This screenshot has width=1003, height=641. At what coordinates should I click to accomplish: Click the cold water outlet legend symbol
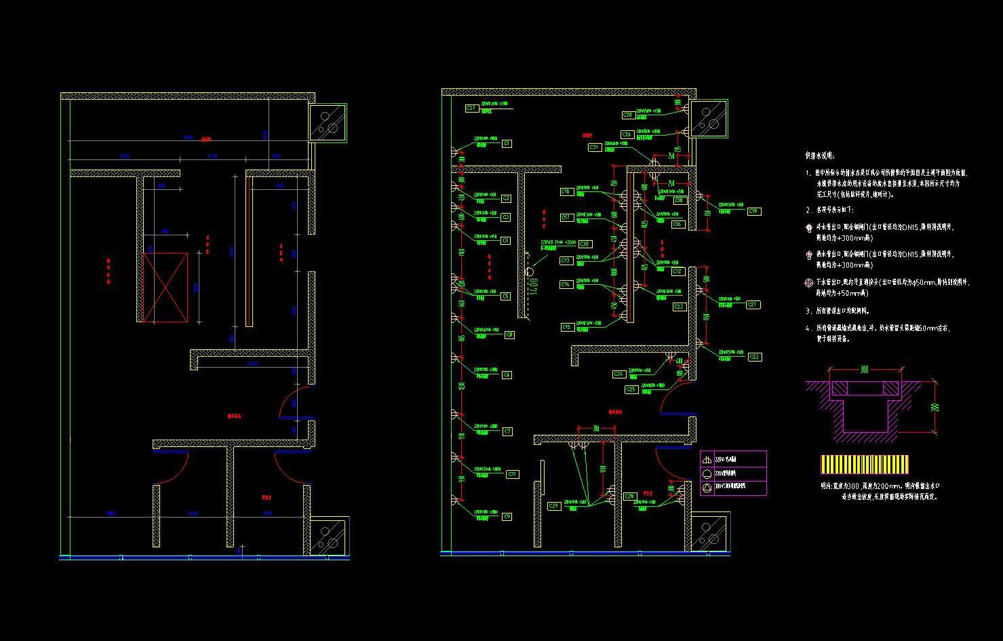(x=808, y=229)
